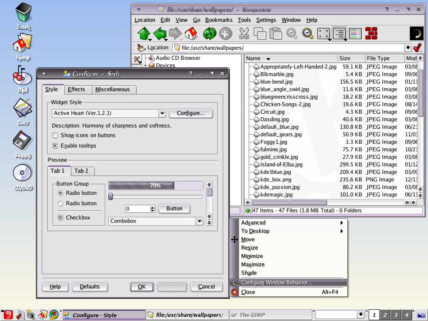Click the green Back arrow in Konqueror

tap(159, 33)
